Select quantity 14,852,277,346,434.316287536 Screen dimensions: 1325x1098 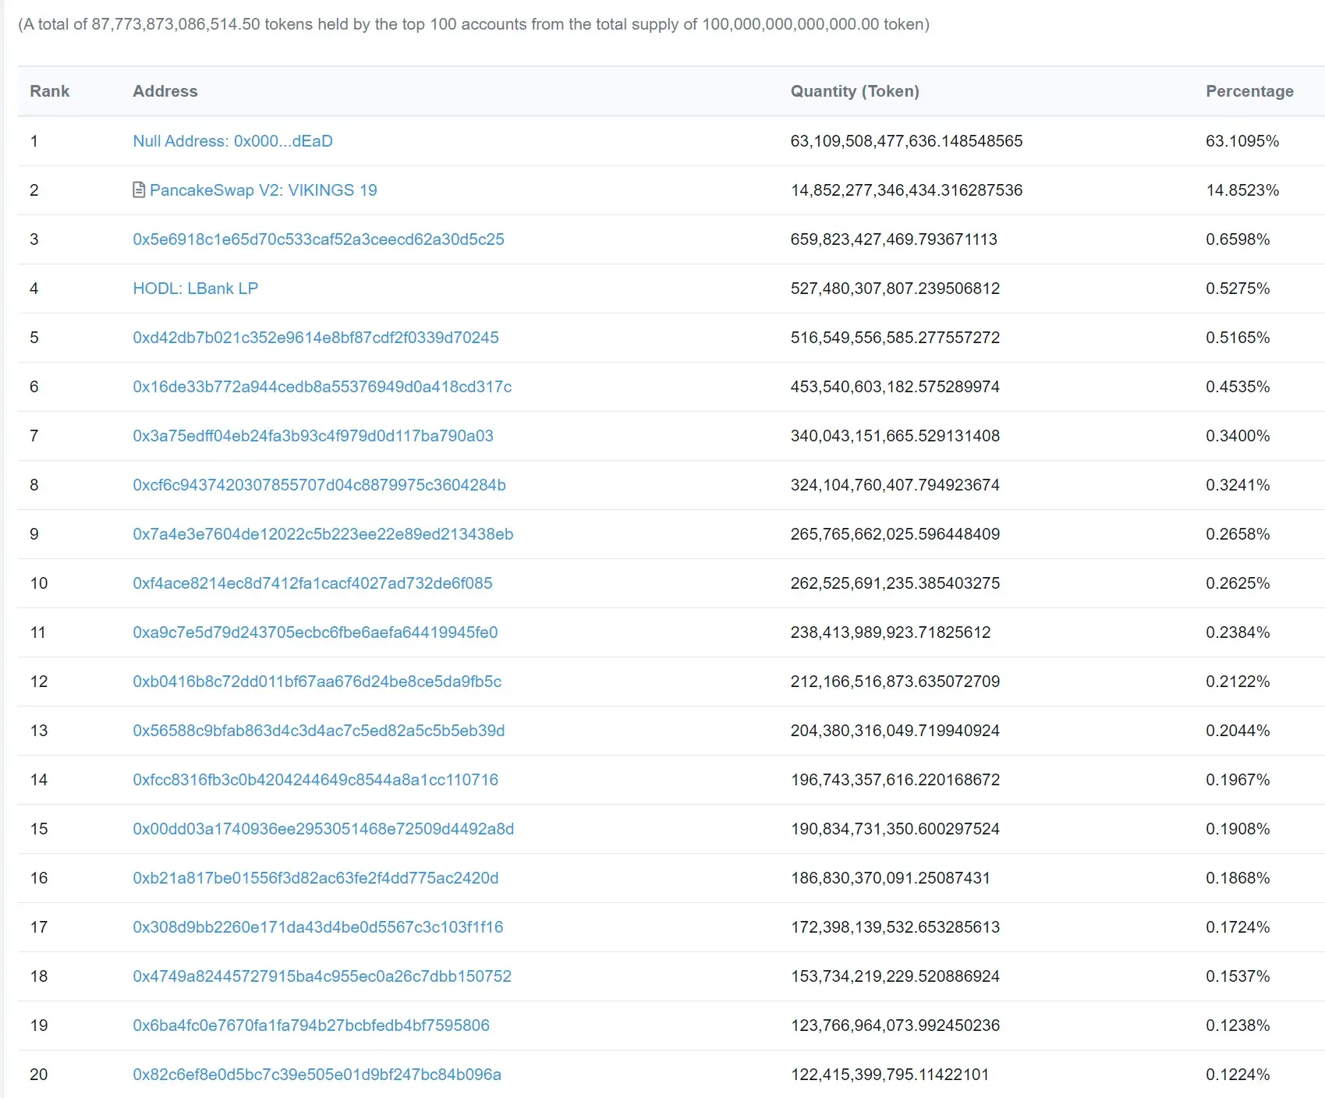point(906,190)
